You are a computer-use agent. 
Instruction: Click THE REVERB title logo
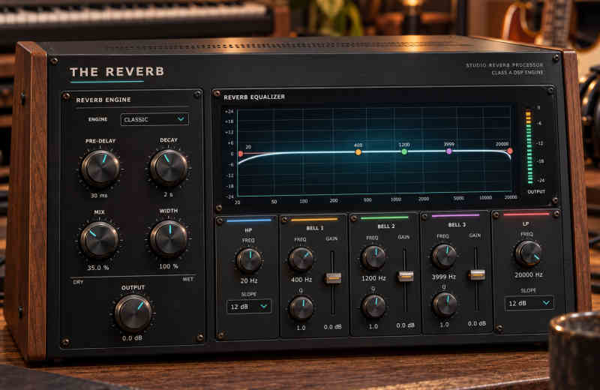point(117,72)
